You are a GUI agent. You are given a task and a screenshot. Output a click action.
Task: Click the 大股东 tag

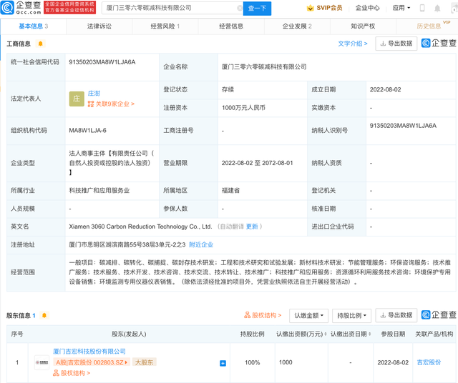coord(145,362)
